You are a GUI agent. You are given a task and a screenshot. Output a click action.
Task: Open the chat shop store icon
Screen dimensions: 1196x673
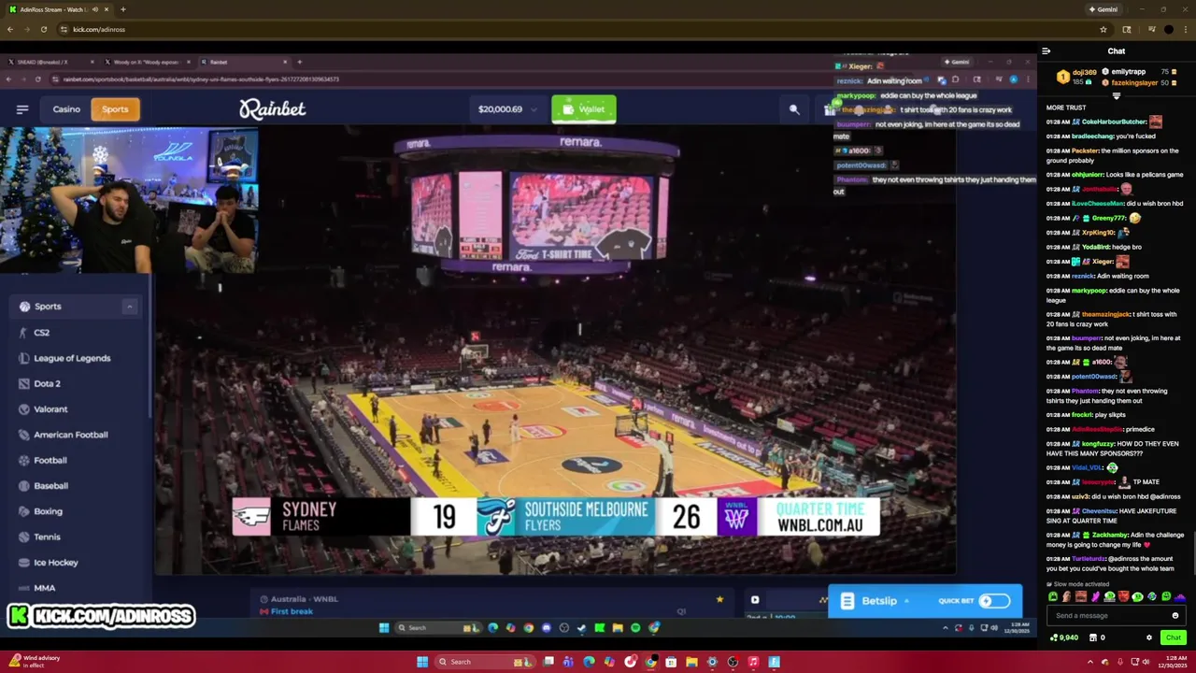coord(1095,637)
